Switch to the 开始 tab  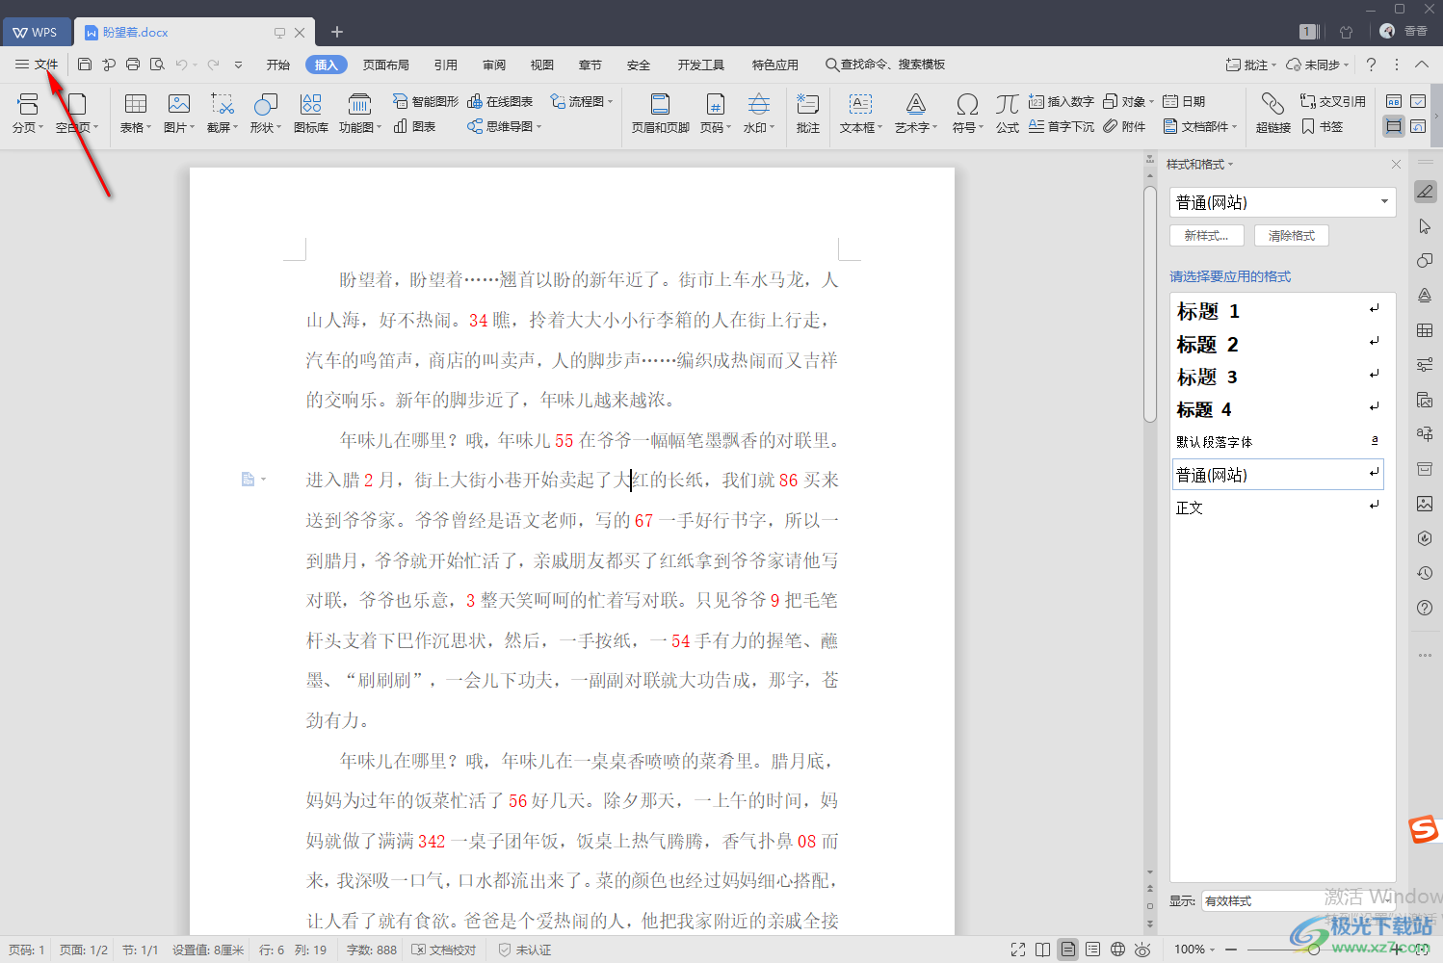tap(278, 65)
